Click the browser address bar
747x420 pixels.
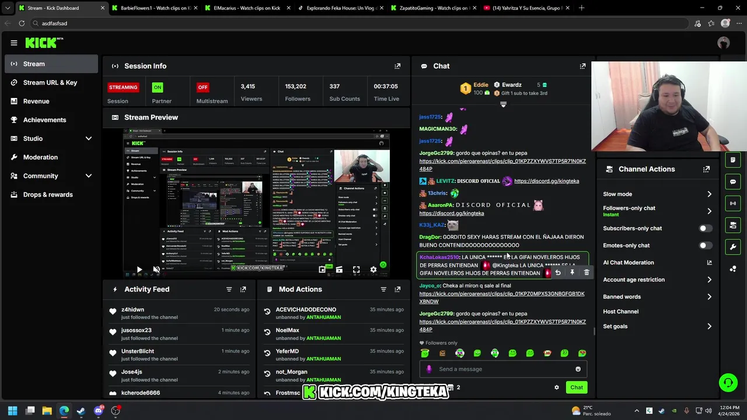coord(362,23)
